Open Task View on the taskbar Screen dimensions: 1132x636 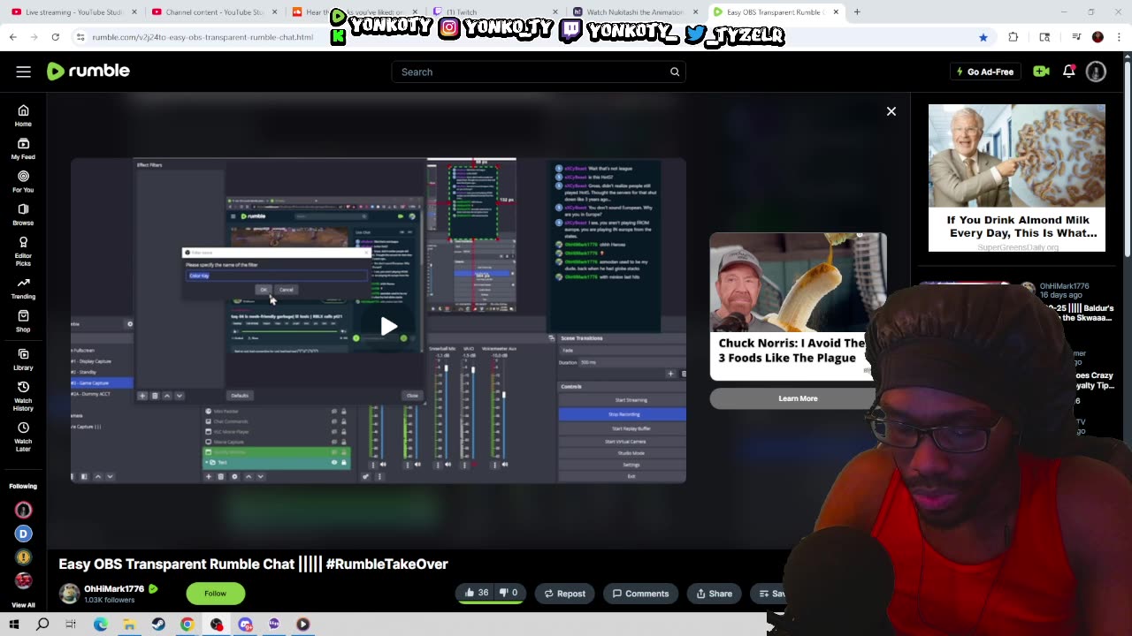pyautogui.click(x=71, y=625)
